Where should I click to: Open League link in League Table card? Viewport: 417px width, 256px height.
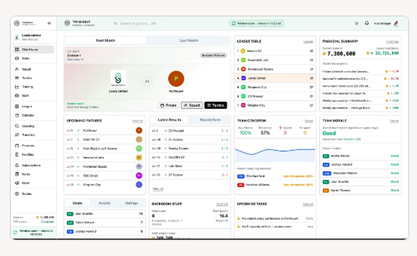click(308, 42)
